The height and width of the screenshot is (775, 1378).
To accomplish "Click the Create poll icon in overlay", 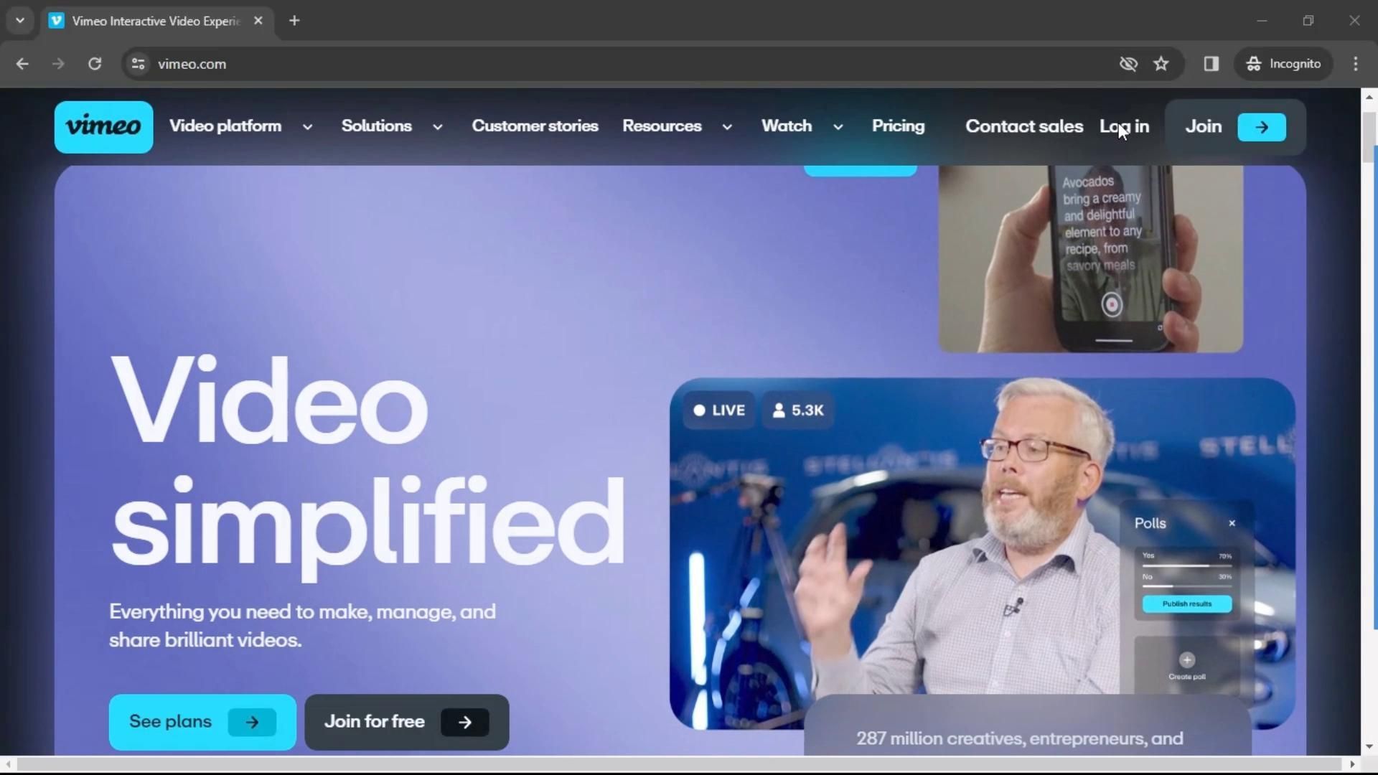I will pyautogui.click(x=1188, y=660).
